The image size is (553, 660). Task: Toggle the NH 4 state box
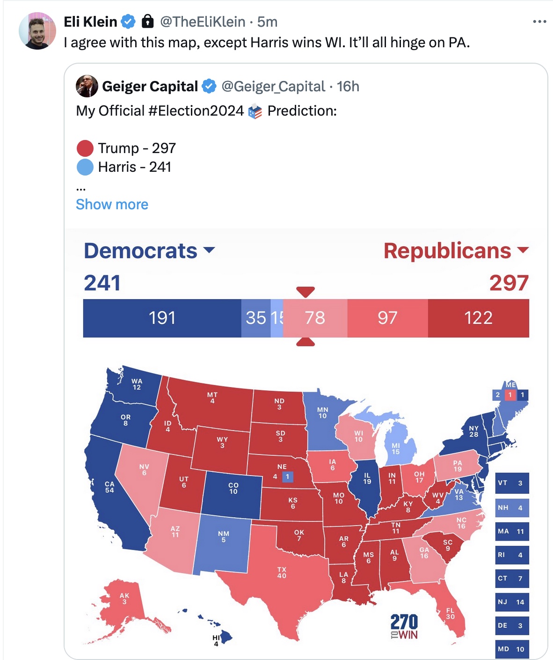point(512,507)
